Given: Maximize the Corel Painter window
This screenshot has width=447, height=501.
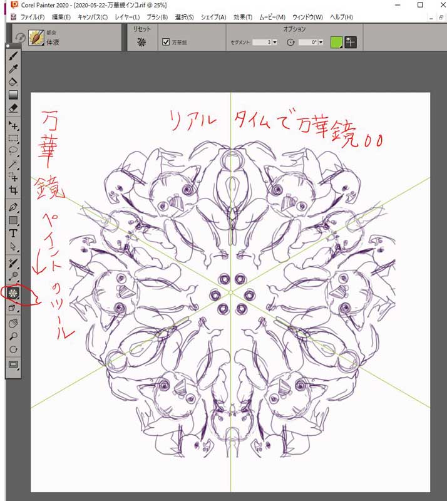Looking at the screenshot, I should [x=420, y=5].
